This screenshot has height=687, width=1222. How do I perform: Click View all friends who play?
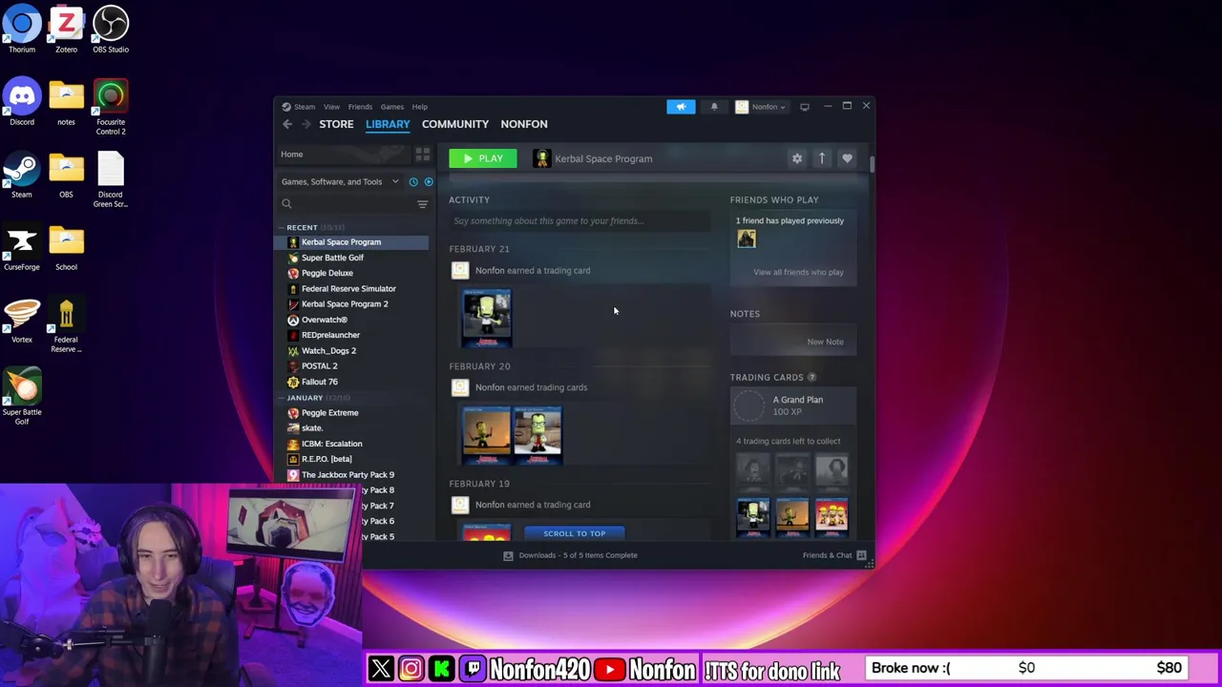[798, 272]
